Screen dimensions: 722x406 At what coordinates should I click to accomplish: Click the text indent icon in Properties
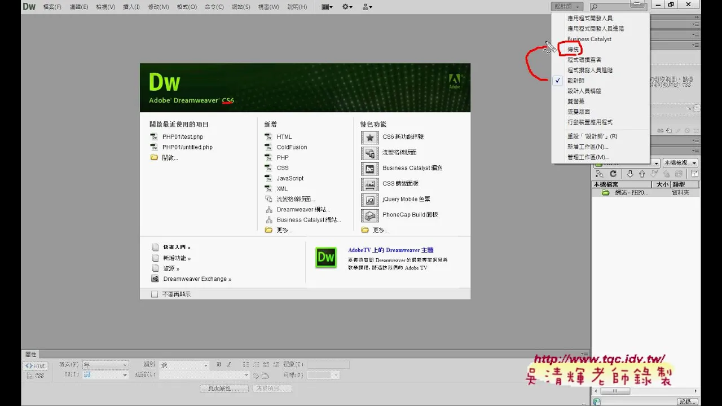(276, 365)
